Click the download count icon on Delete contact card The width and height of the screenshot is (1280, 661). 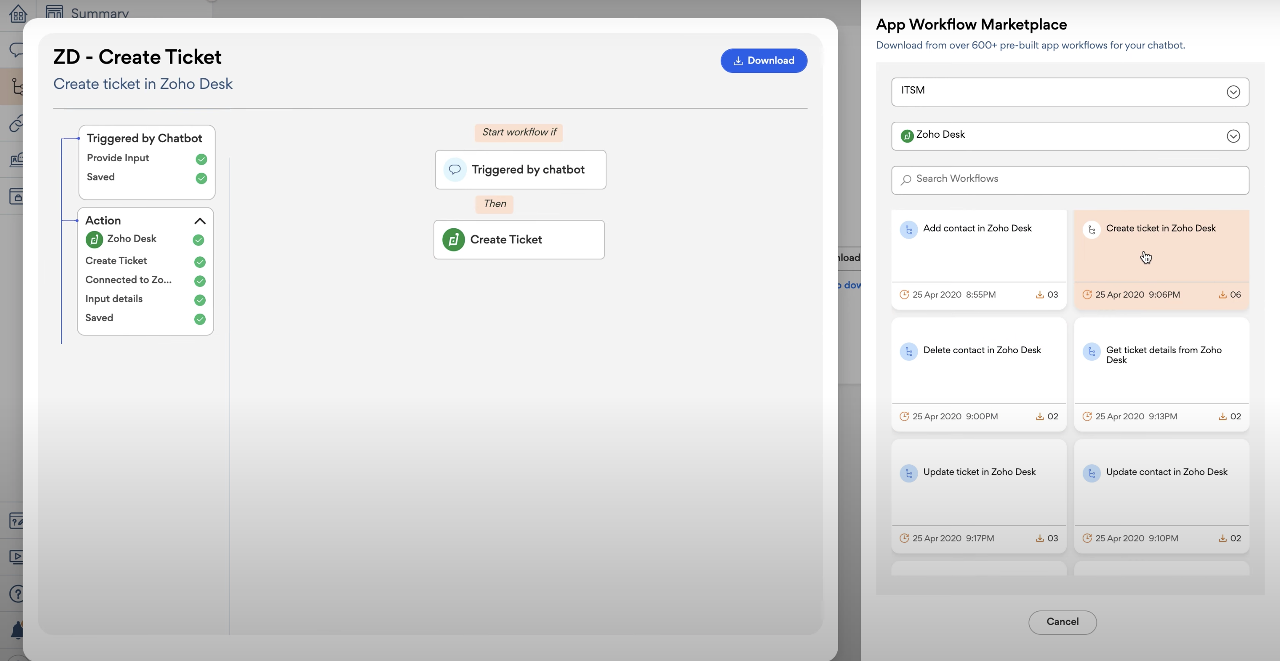point(1040,417)
